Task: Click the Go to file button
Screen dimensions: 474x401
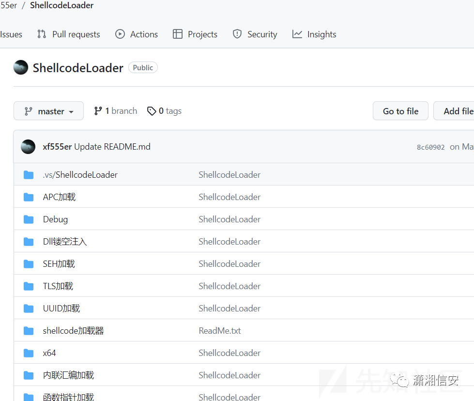Action: coord(400,111)
